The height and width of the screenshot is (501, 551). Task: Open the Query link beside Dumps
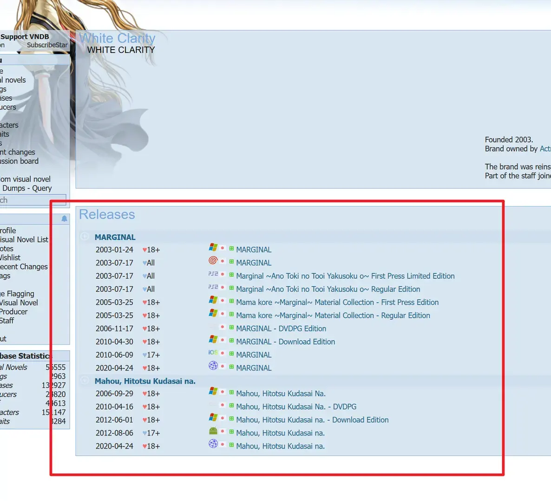(x=42, y=188)
